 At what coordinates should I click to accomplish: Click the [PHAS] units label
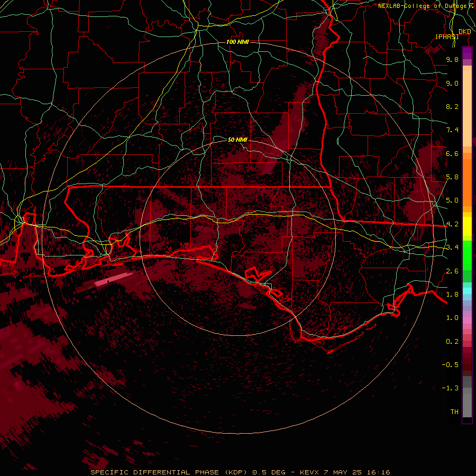[447, 36]
